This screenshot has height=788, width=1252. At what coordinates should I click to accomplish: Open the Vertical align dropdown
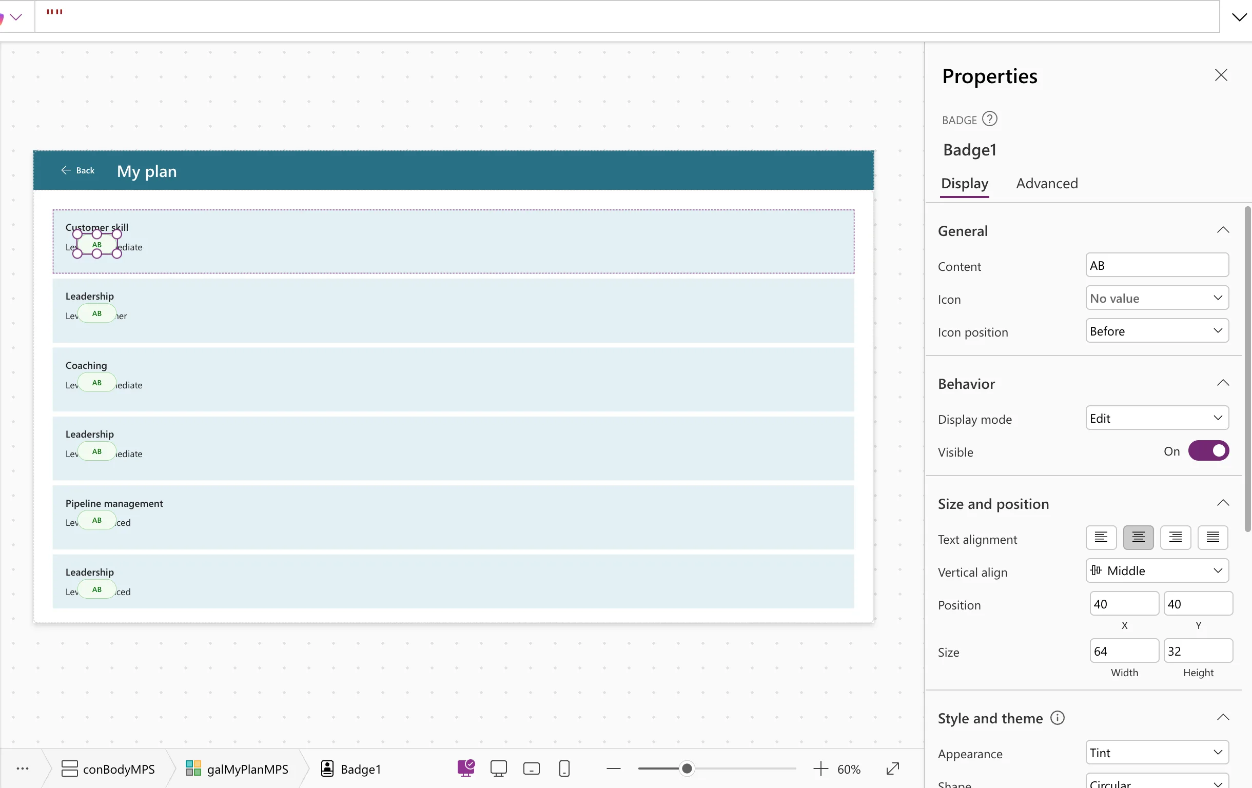coord(1157,570)
